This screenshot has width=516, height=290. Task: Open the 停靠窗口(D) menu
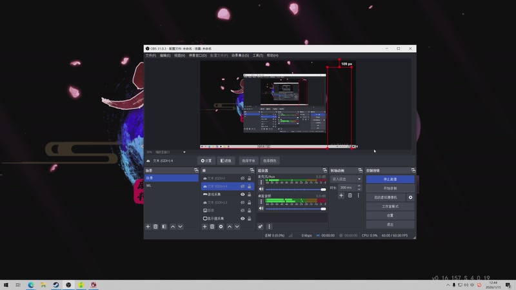pyautogui.click(x=197, y=55)
